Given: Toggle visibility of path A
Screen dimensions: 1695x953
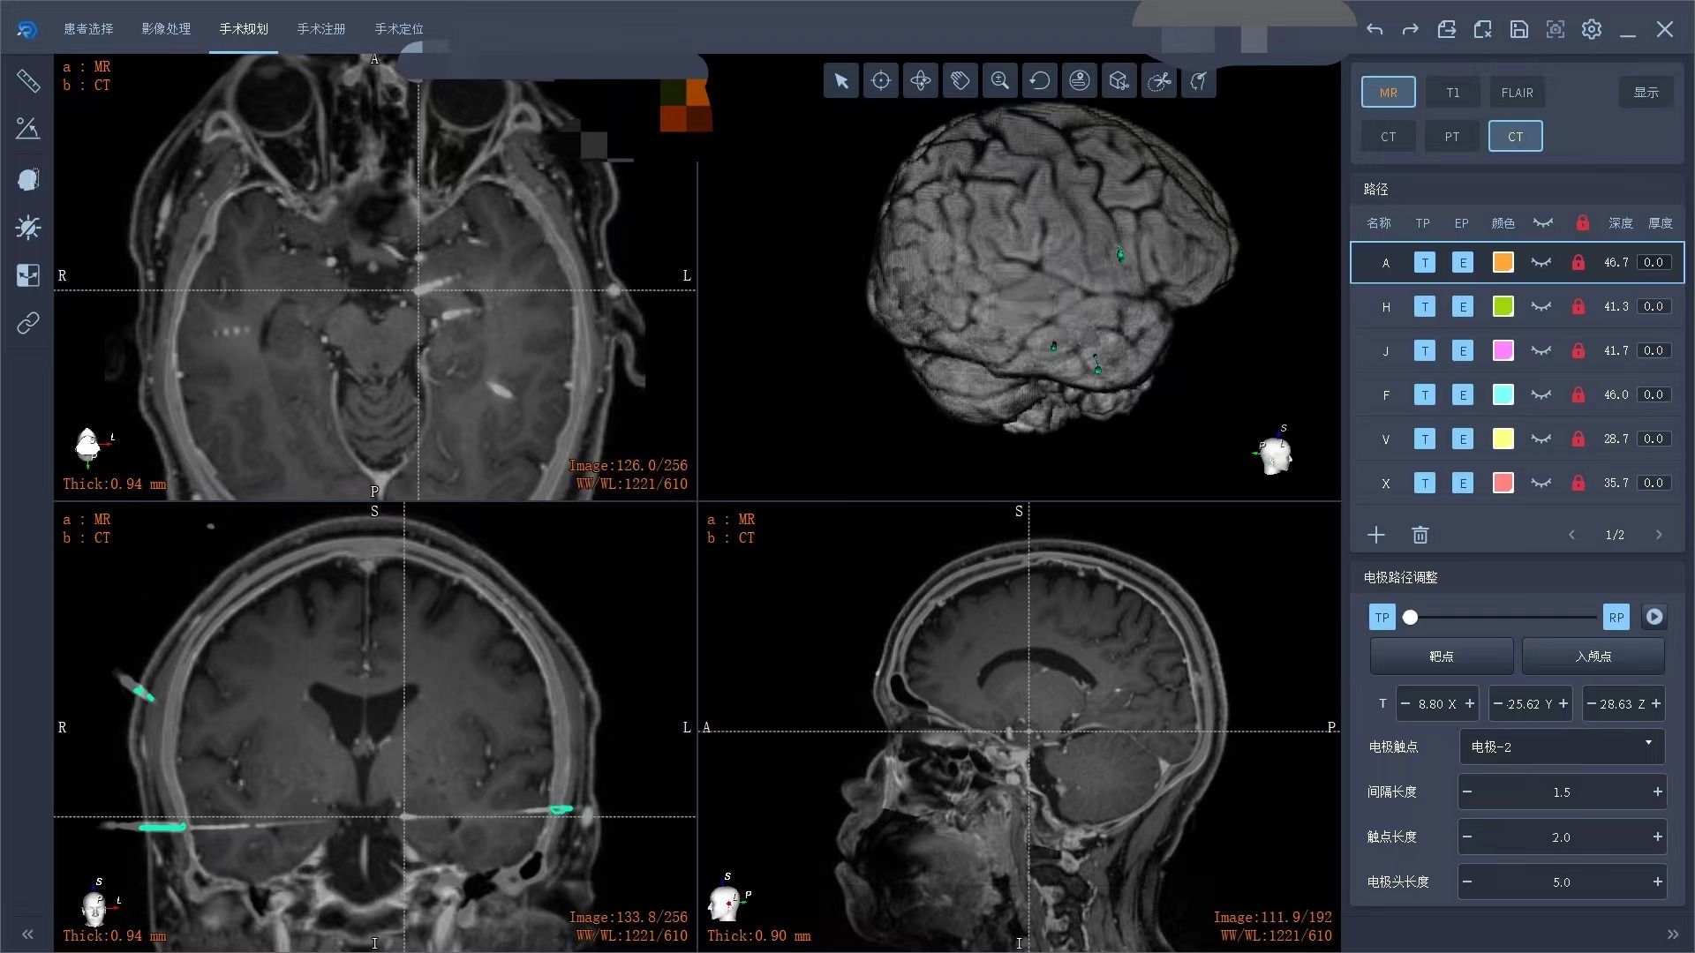Looking at the screenshot, I should tap(1541, 263).
